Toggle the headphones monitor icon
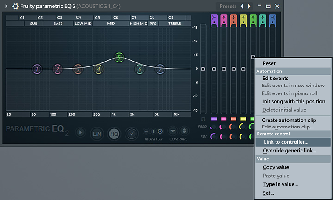The width and height of the screenshot is (333, 200). tap(203, 119)
